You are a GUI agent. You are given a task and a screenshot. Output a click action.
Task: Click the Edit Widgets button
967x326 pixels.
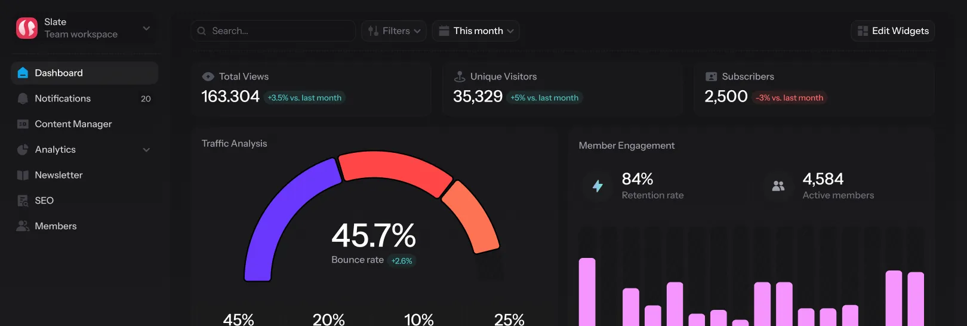coord(892,31)
